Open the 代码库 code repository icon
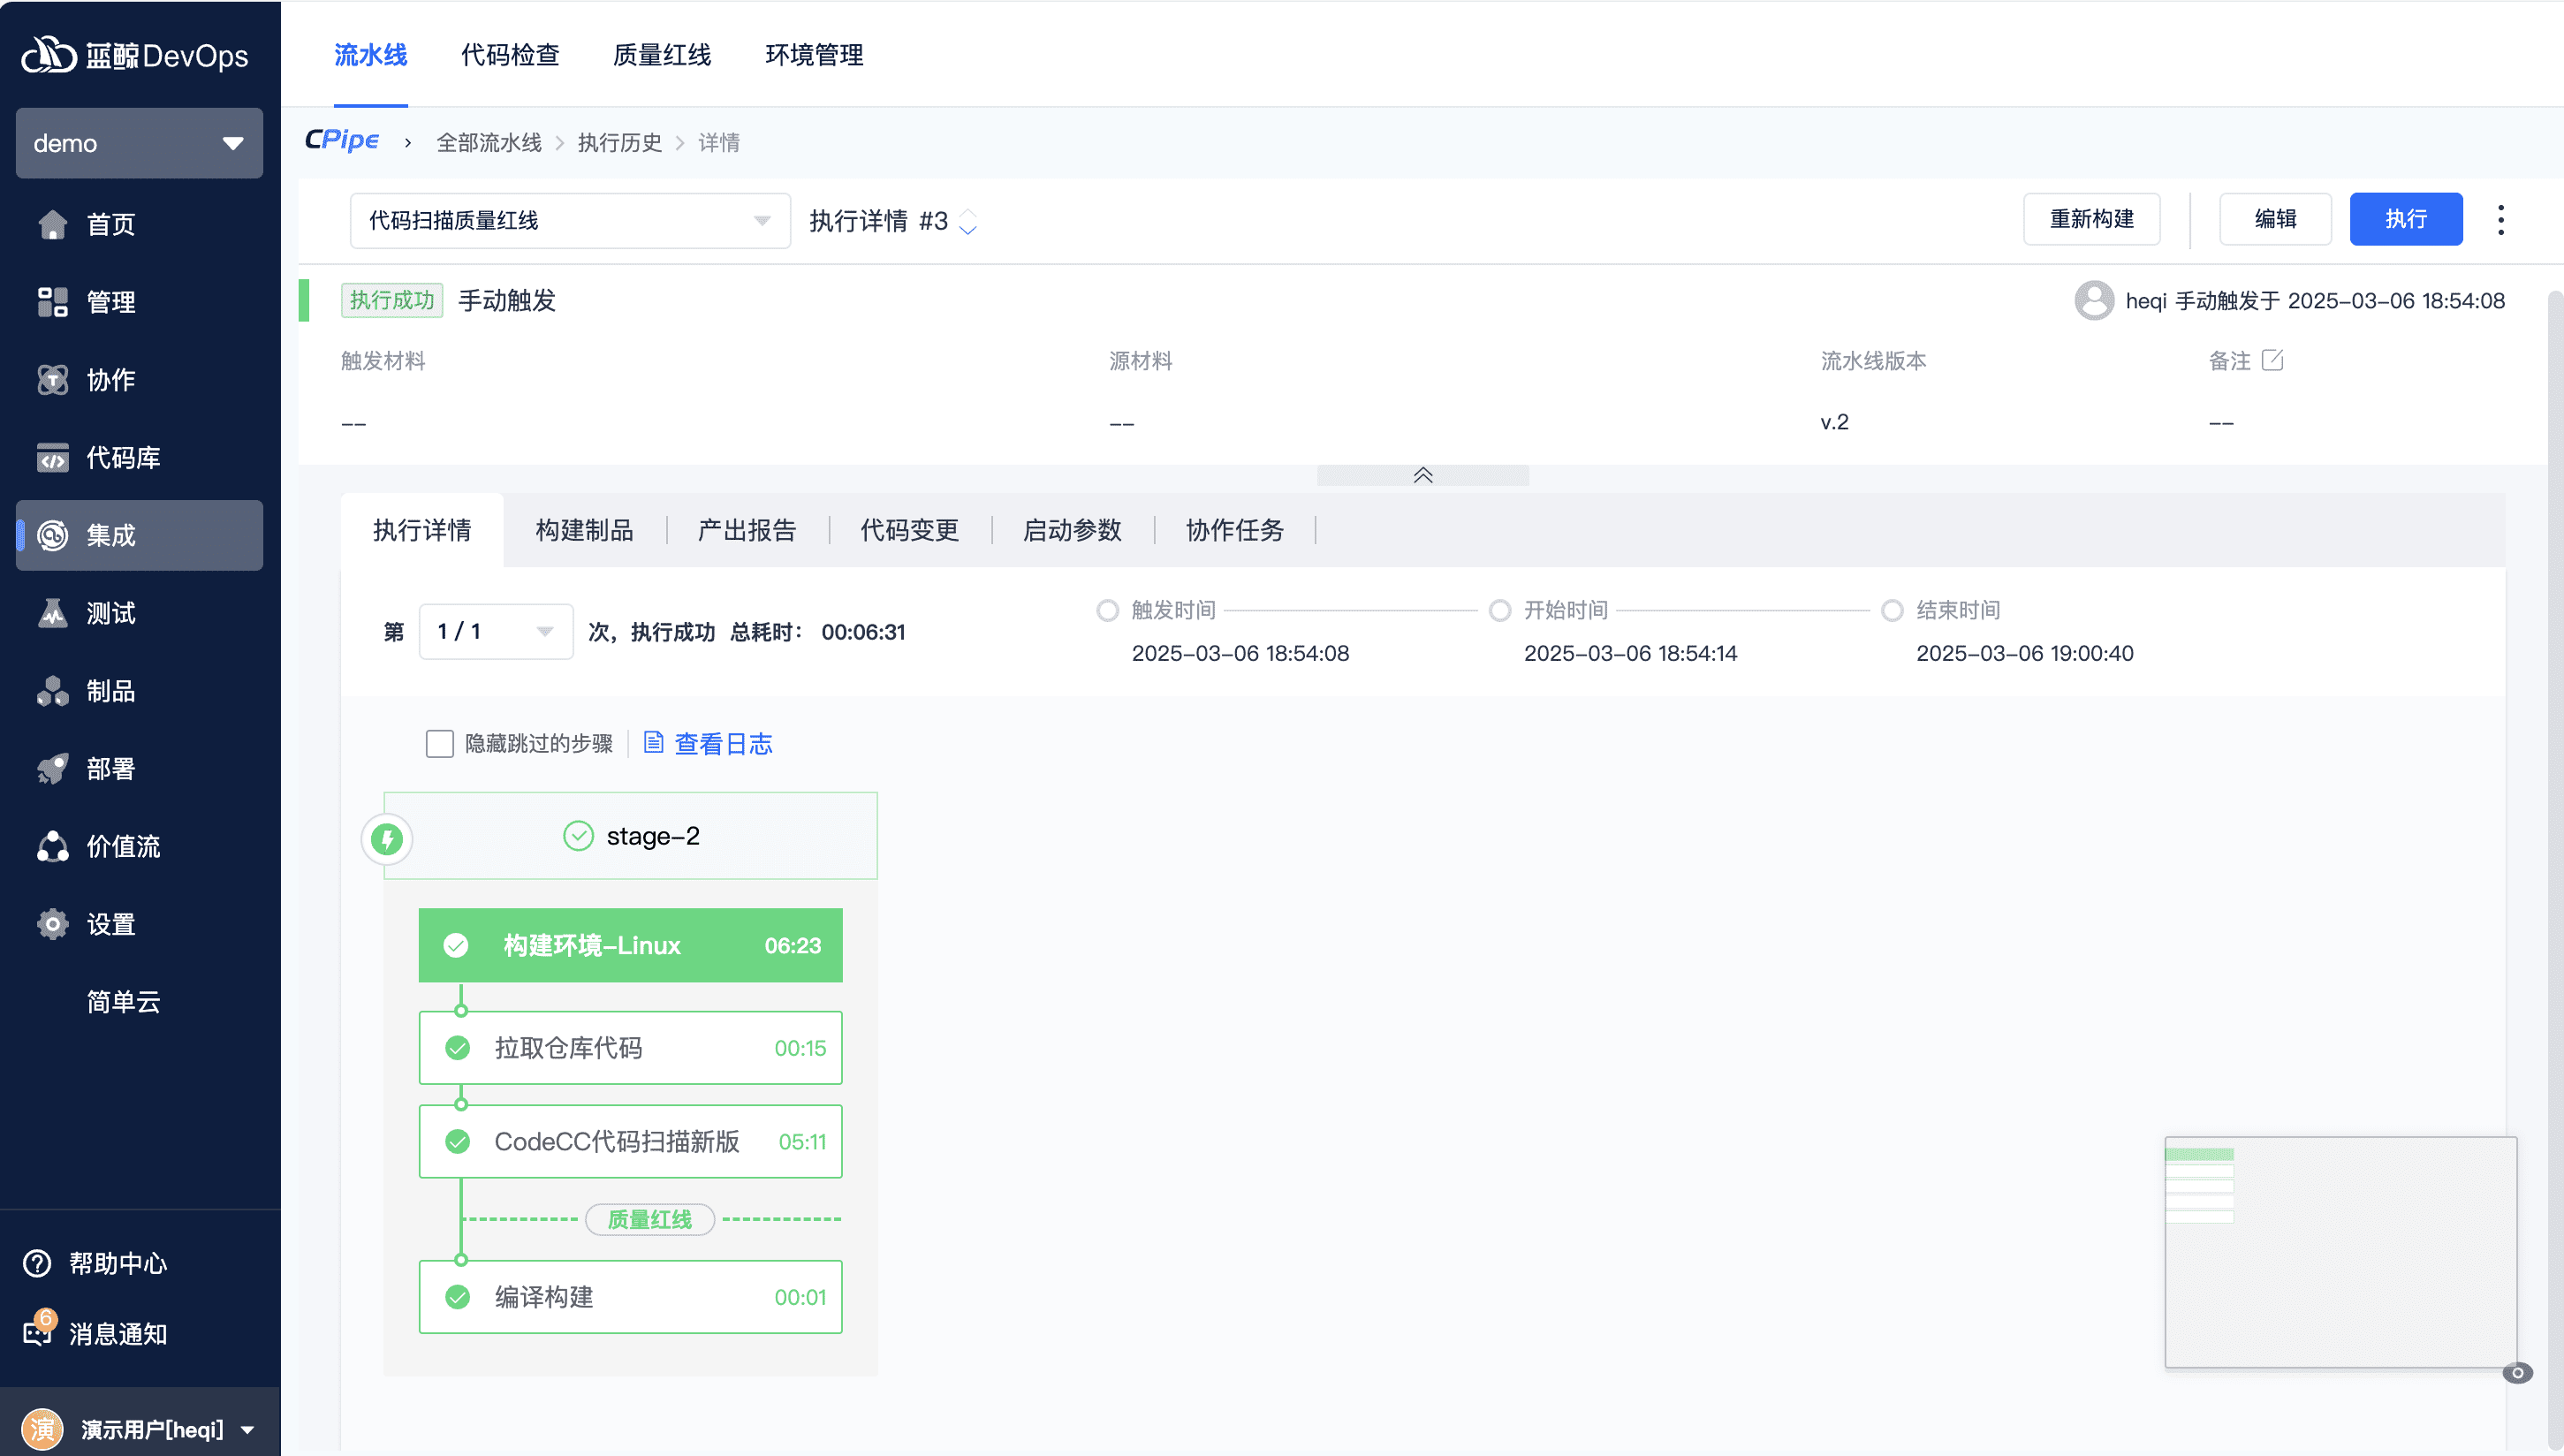 (x=52, y=458)
